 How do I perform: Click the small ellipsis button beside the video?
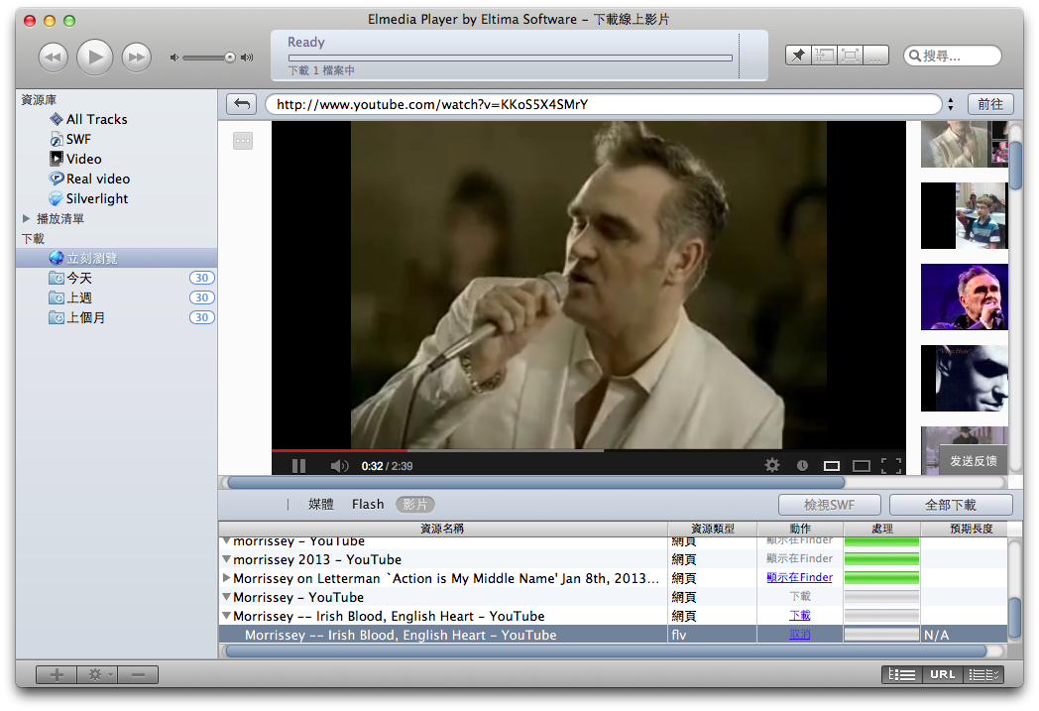click(x=243, y=141)
